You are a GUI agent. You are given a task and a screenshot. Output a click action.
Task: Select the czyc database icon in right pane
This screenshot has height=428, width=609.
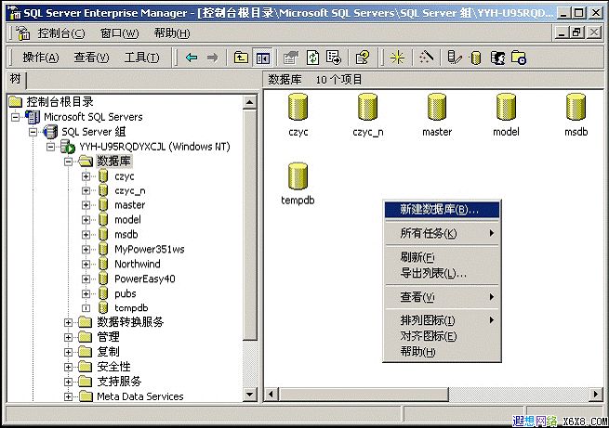point(298,107)
